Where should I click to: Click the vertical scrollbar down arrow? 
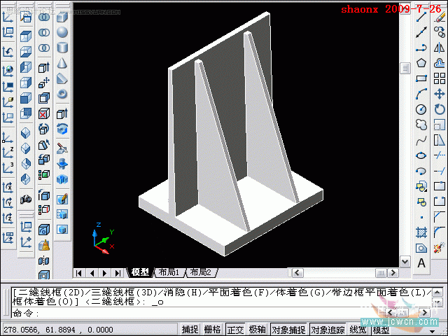pos(405,261)
